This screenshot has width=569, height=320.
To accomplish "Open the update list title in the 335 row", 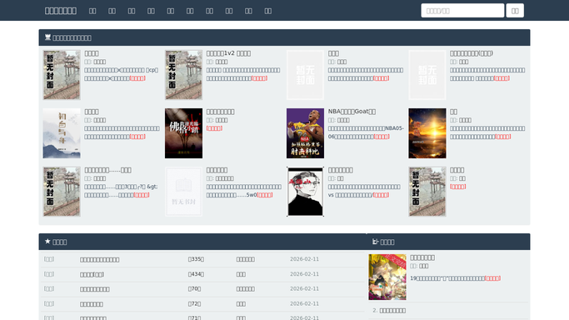I will click(99, 260).
